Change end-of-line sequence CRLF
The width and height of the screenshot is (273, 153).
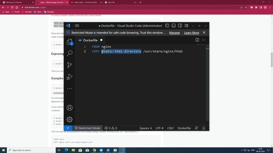tap(171, 128)
